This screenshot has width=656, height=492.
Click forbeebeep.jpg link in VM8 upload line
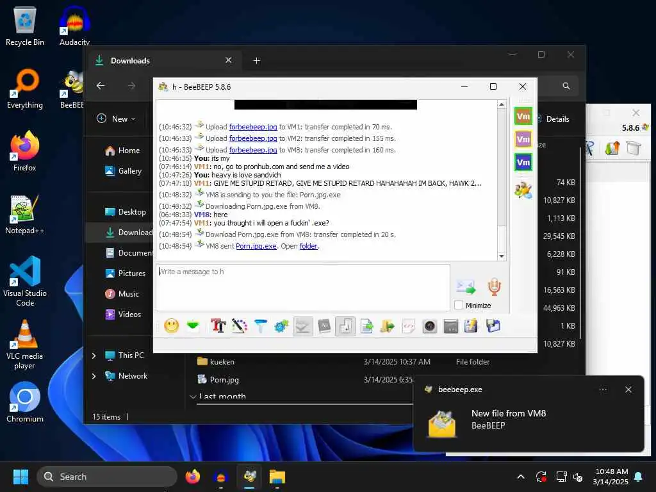point(253,150)
